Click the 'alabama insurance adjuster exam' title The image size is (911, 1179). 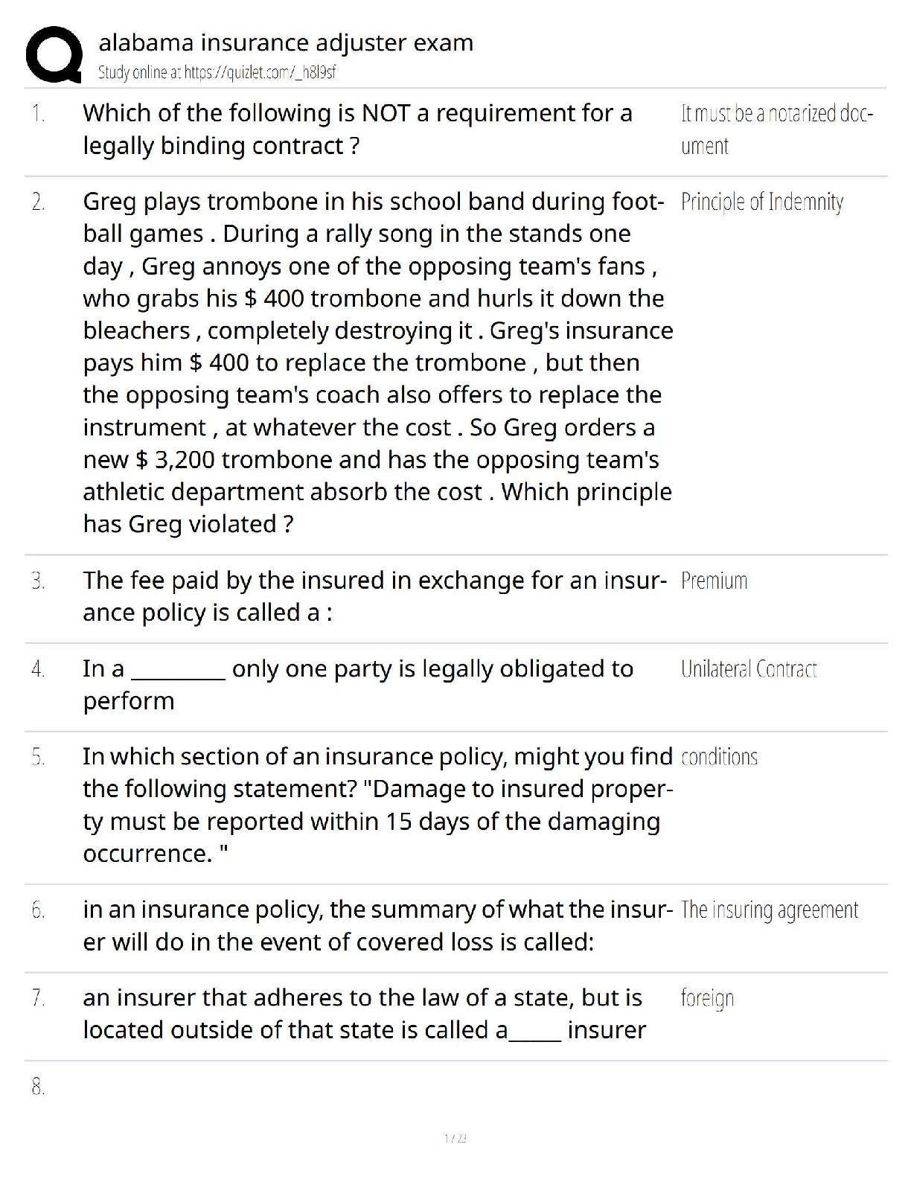point(286,42)
